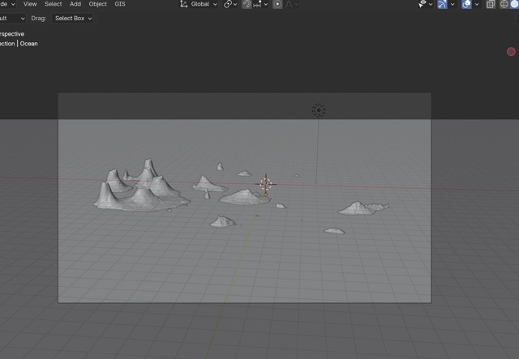The height and width of the screenshot is (359, 519).
Task: Click the red X axis gizmo circle
Action: (511, 52)
